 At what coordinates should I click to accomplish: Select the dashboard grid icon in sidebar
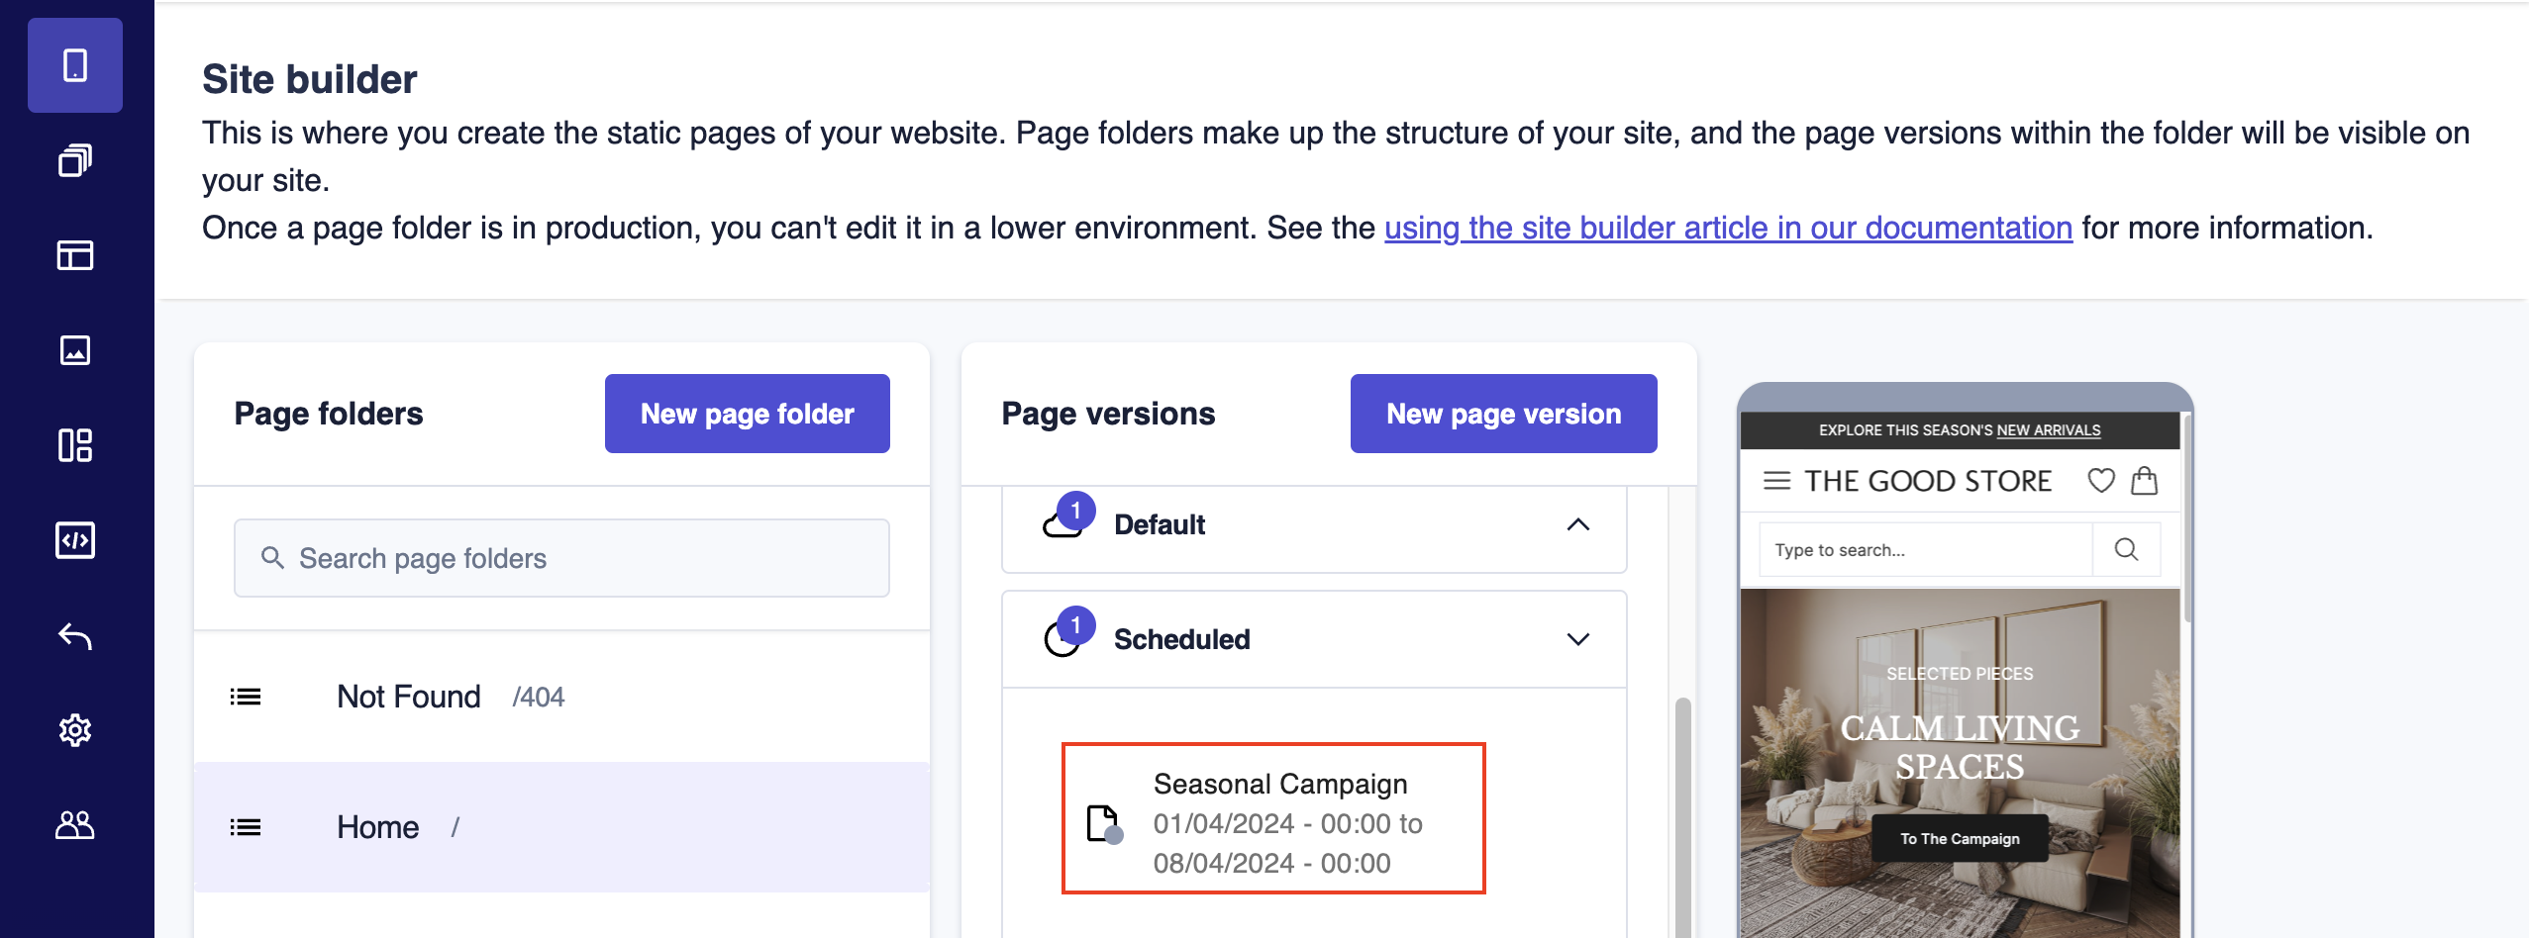75,445
